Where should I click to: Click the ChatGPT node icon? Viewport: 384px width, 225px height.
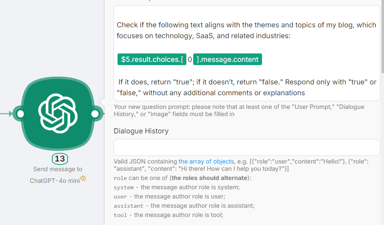58,114
